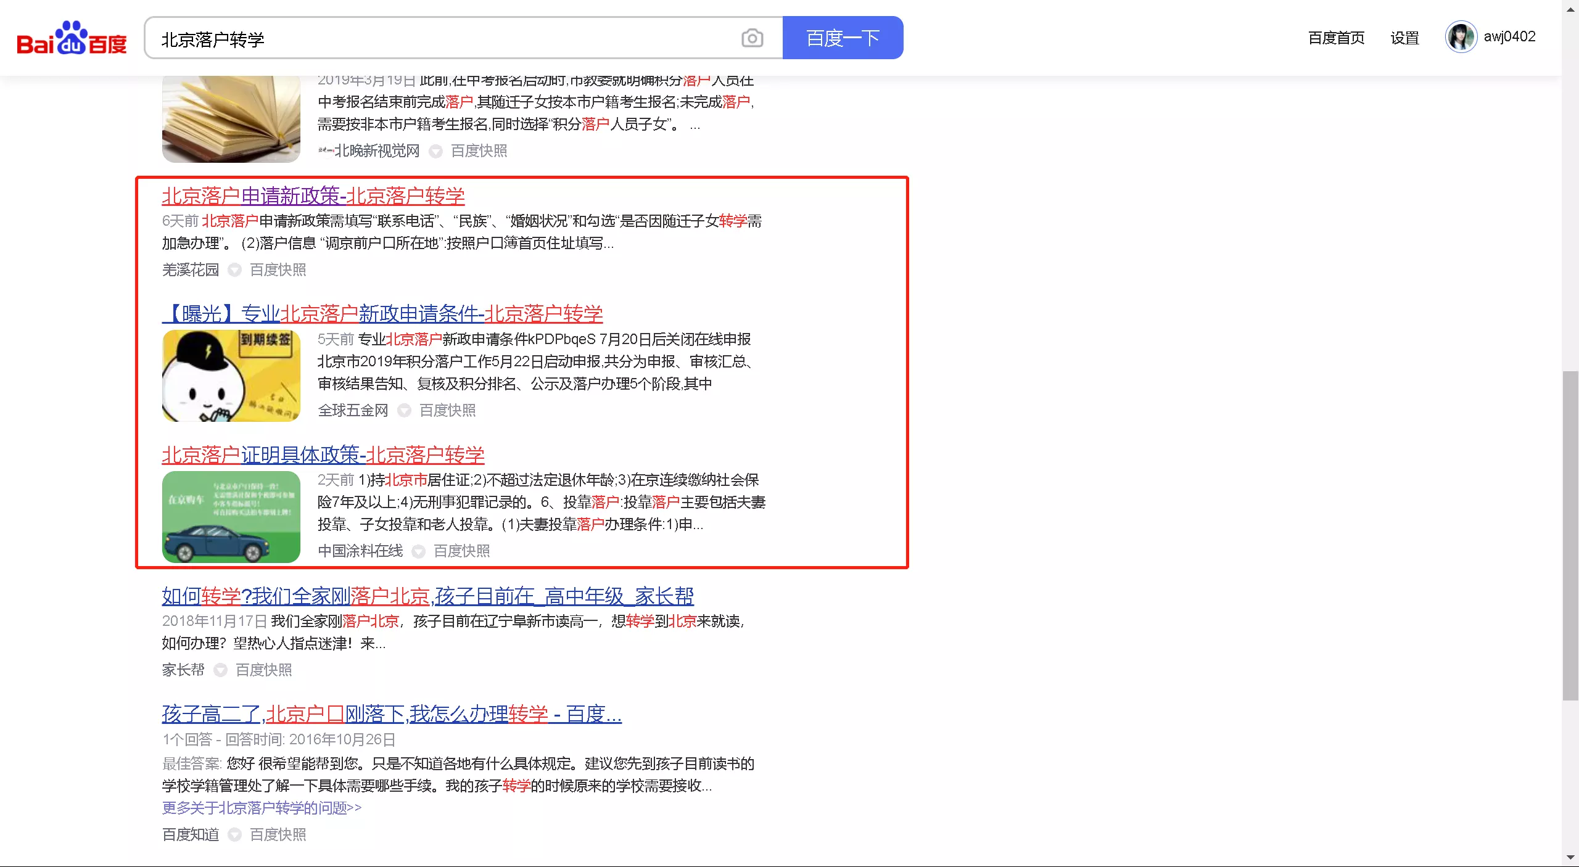1579x867 pixels.
Task: Click the circle icon beside 百度知道
Action: coord(235,835)
